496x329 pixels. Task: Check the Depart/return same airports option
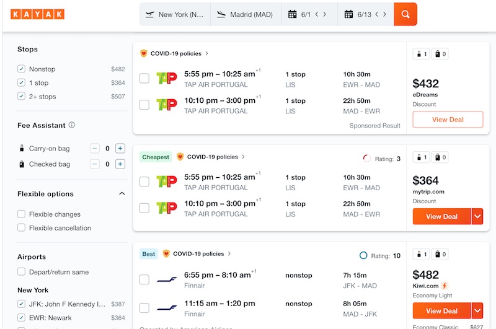[22, 272]
